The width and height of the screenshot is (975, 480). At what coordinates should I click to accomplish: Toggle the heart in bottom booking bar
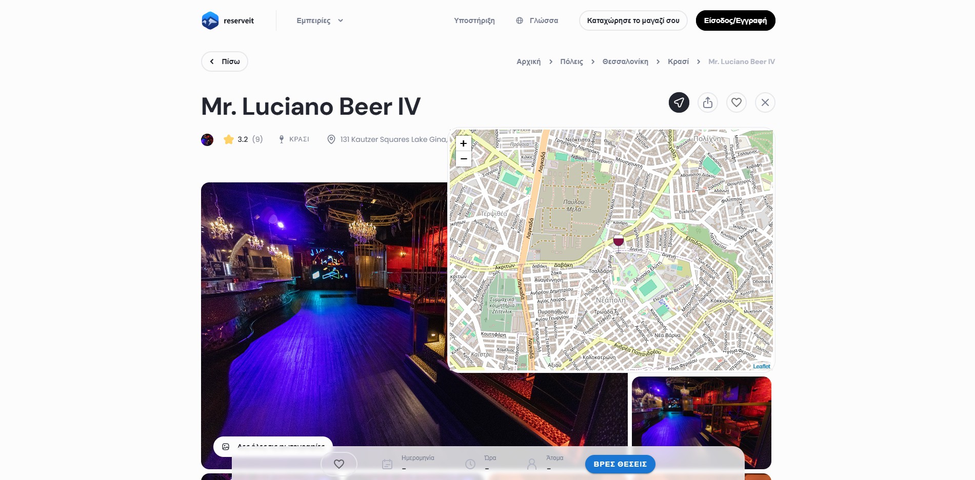click(339, 464)
